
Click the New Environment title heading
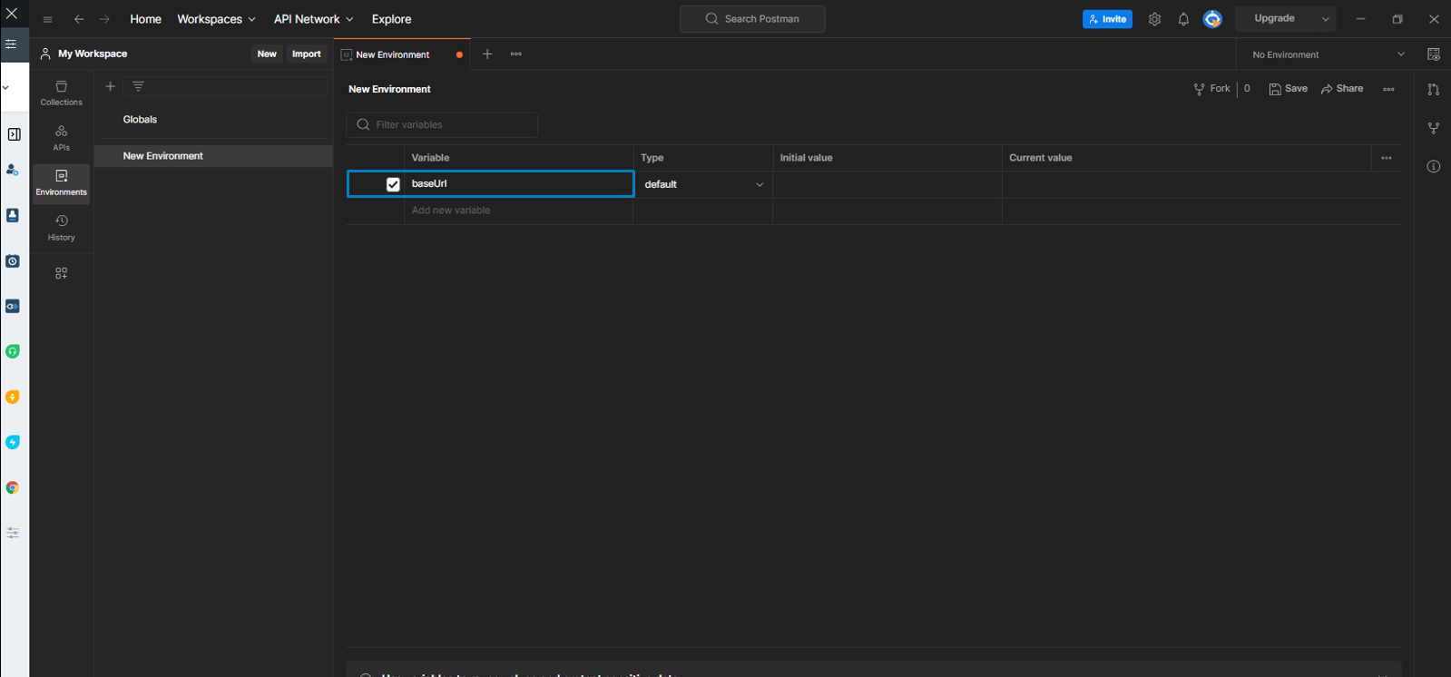389,89
